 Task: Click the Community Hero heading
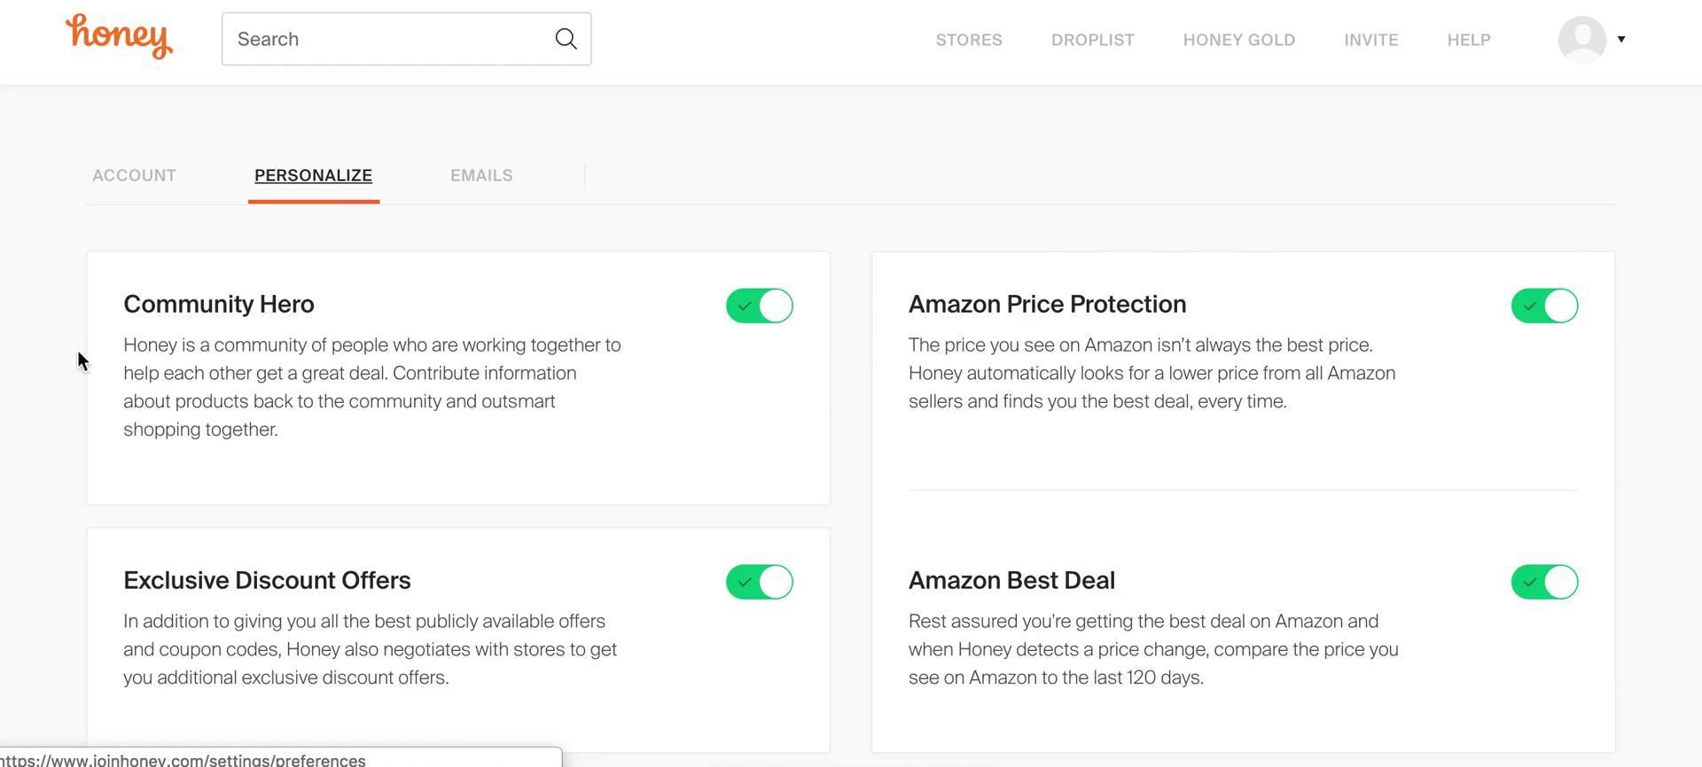219,304
